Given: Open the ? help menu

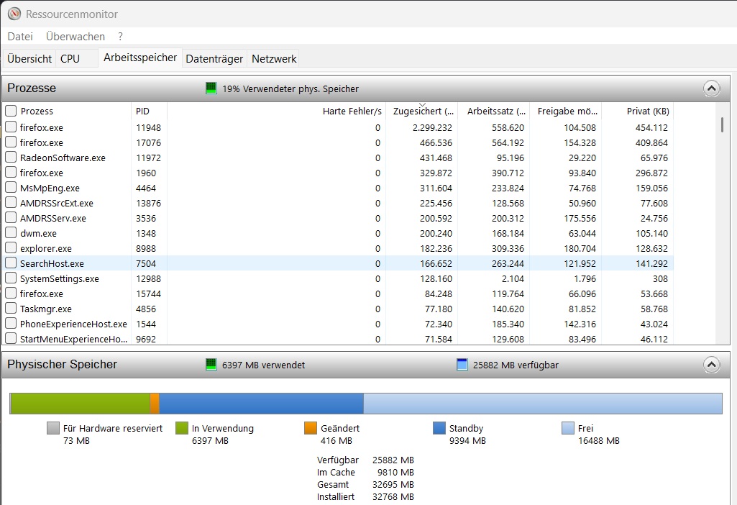Looking at the screenshot, I should pyautogui.click(x=120, y=36).
